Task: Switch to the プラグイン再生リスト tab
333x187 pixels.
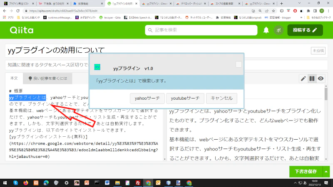Action: [19, 4]
